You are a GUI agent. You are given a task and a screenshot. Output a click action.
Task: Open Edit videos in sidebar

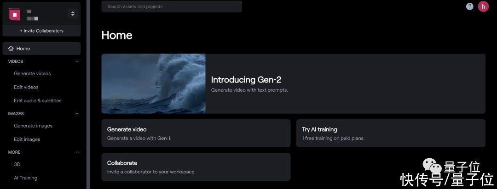[26, 87]
